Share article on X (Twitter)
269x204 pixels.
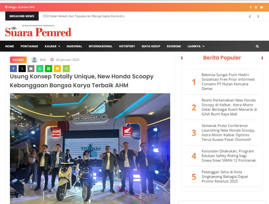click(x=22, y=69)
